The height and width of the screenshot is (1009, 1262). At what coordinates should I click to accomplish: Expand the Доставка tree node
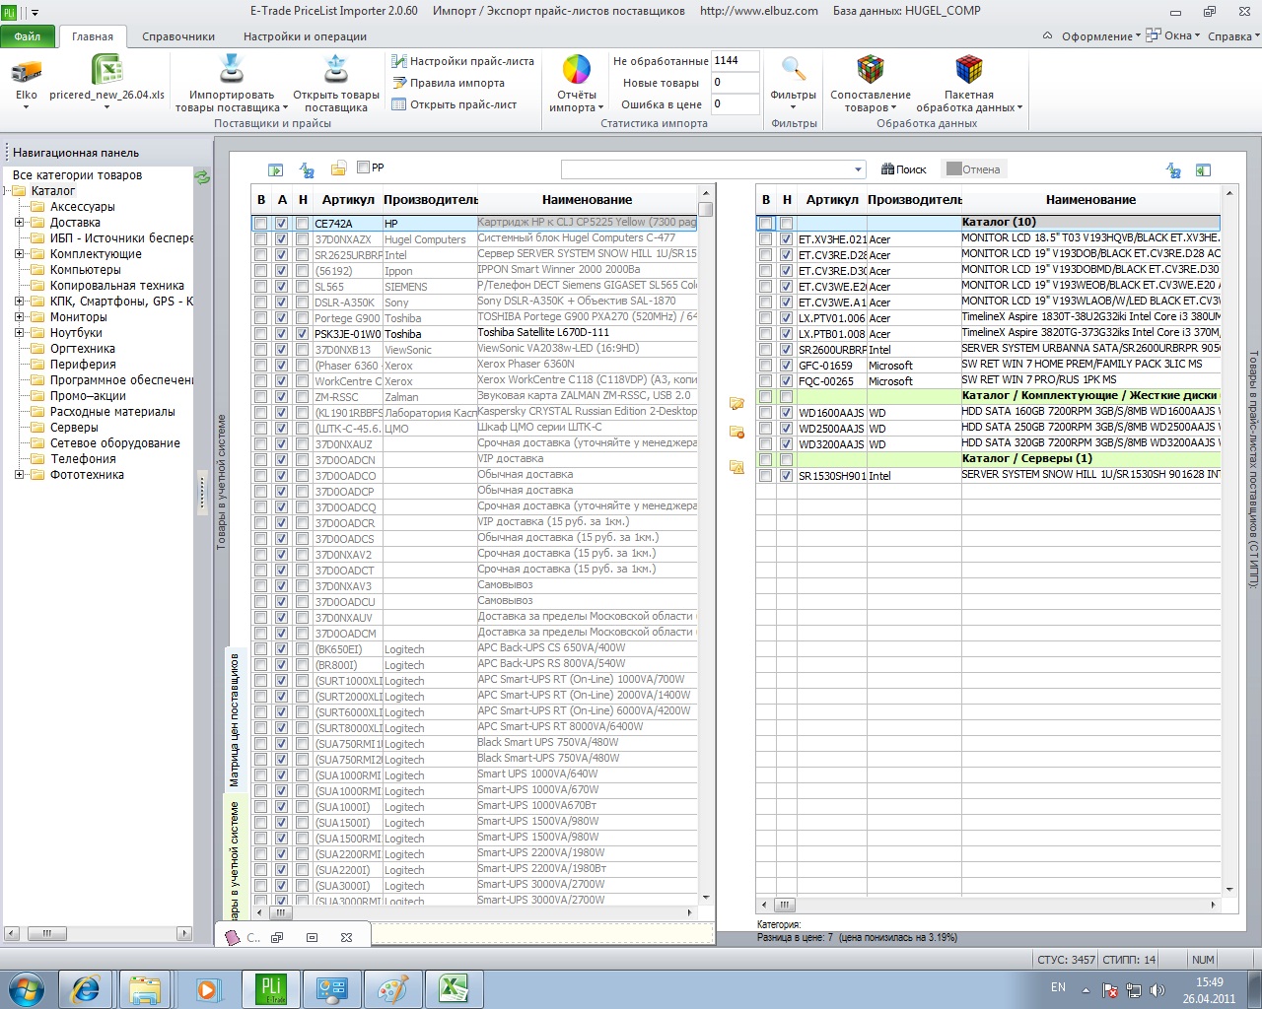19,223
